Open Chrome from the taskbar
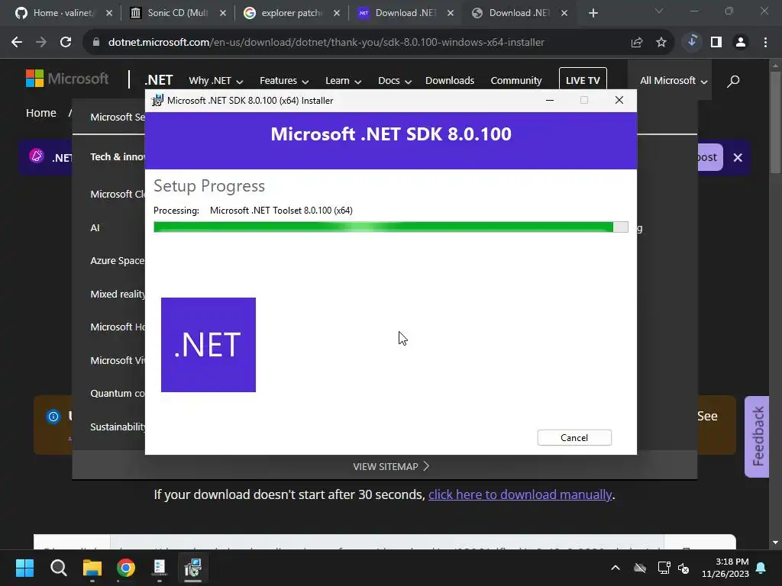 (126, 568)
